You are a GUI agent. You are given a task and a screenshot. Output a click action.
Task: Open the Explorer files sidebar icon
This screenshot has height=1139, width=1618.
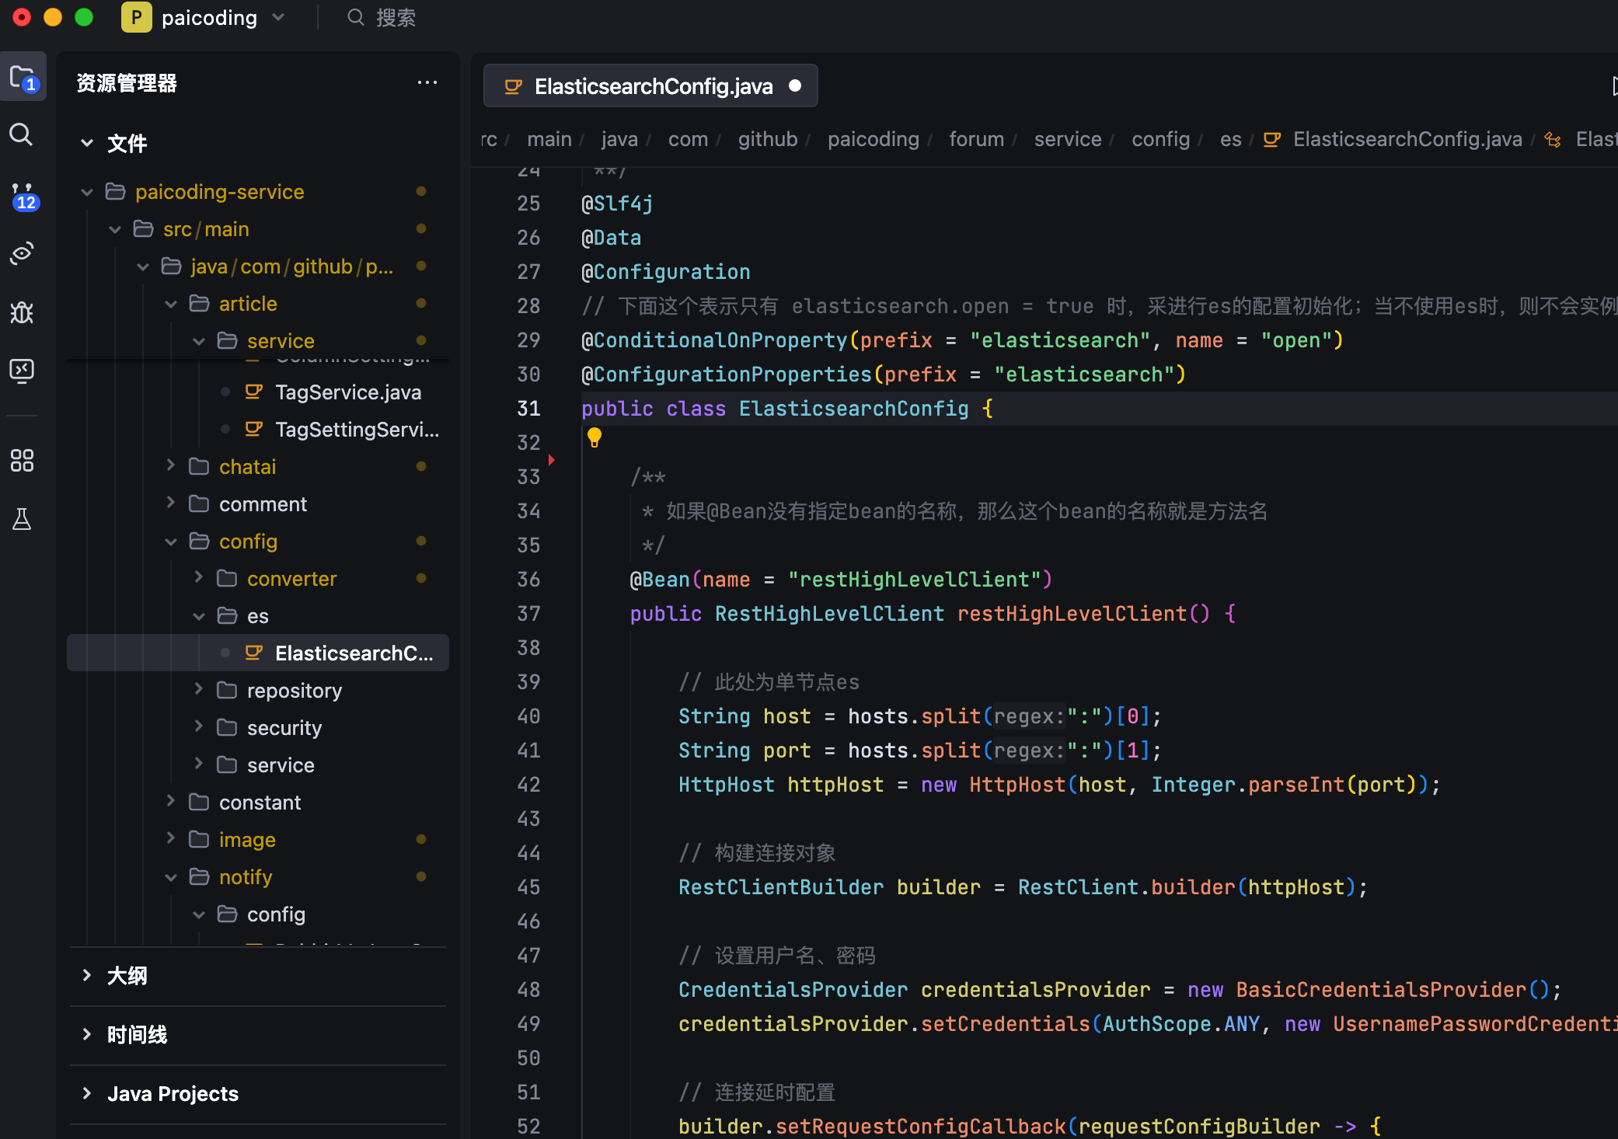tap(23, 78)
